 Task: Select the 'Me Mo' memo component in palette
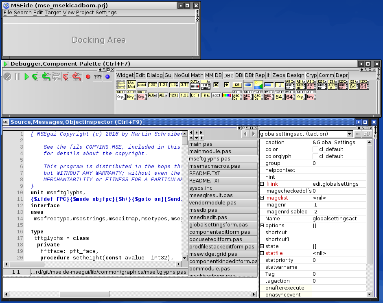(131, 85)
